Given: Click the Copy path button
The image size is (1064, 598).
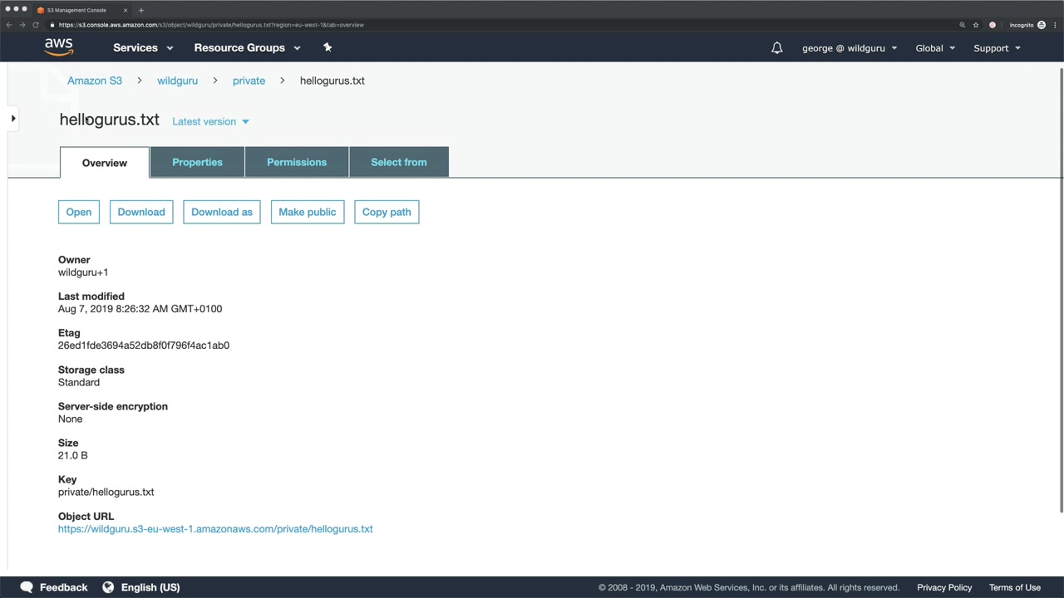Looking at the screenshot, I should 387,212.
